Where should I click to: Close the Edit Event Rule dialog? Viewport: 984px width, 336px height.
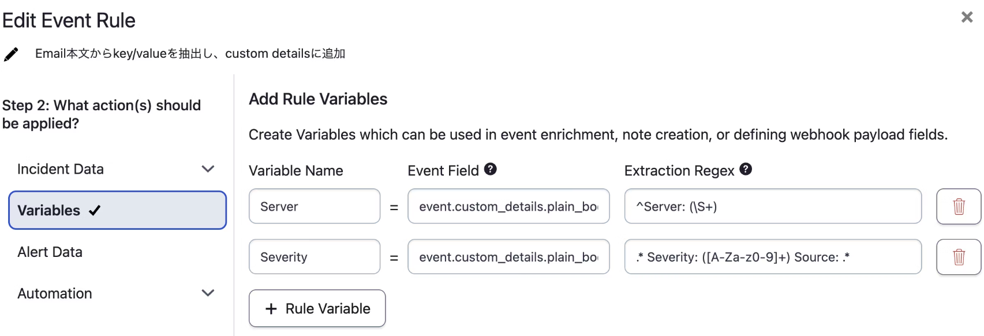point(967,17)
